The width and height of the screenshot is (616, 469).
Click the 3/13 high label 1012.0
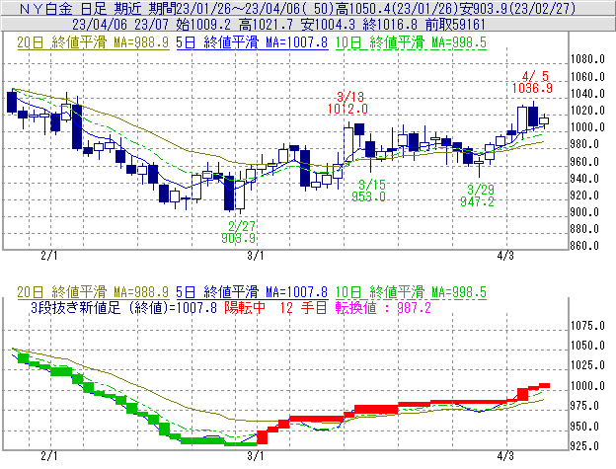[347, 109]
